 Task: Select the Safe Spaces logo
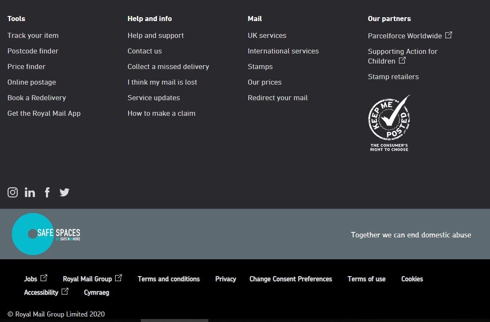[x=46, y=234]
